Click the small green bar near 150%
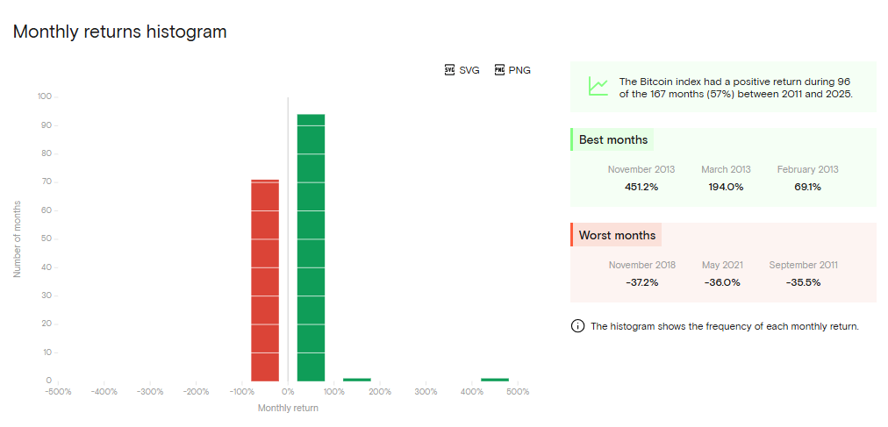Image resolution: width=888 pixels, height=427 pixels. [357, 380]
